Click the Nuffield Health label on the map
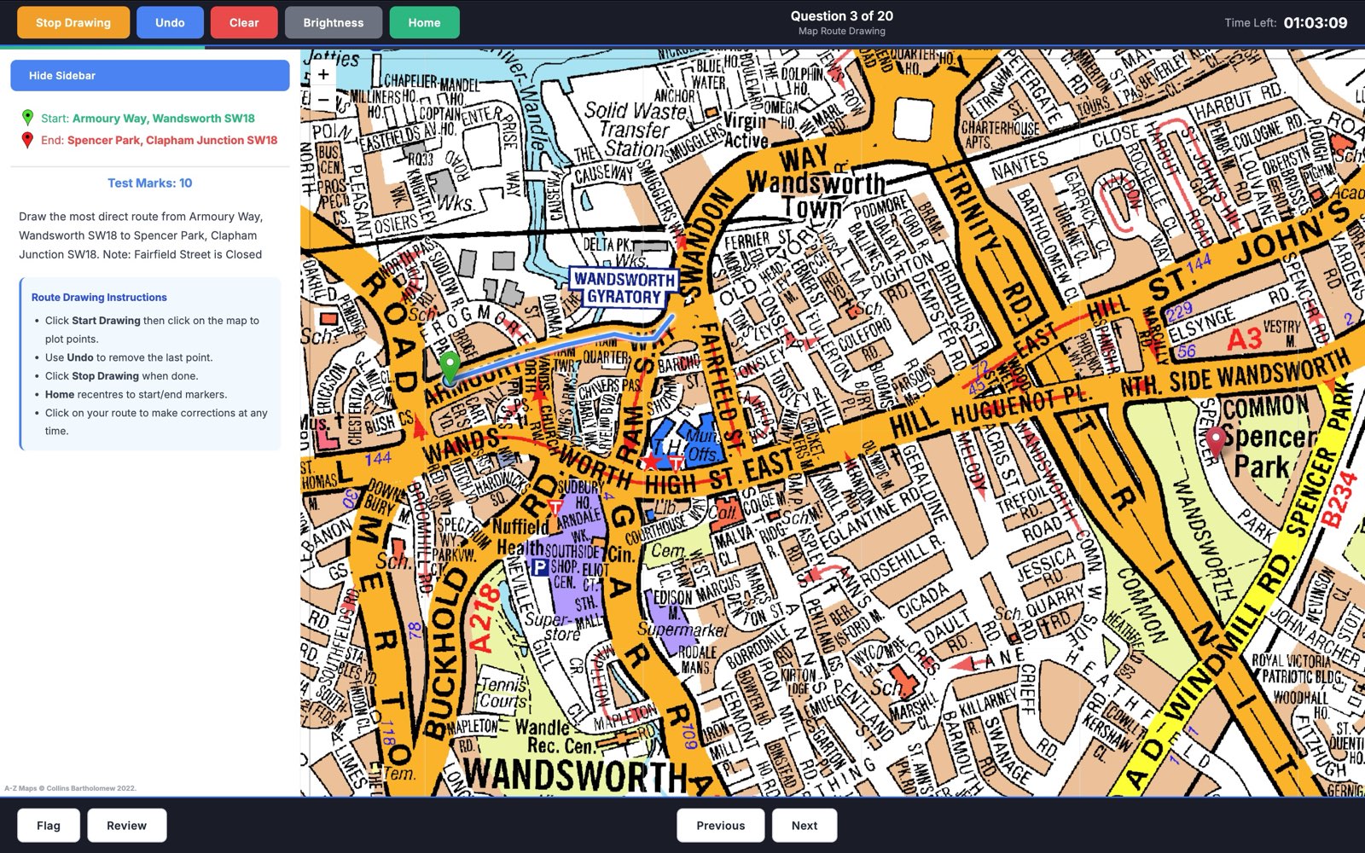1365x853 pixels. point(521,537)
